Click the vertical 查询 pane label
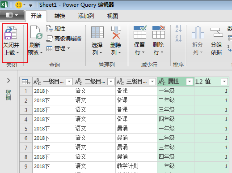This screenshot has width=232, height=173. (8, 95)
